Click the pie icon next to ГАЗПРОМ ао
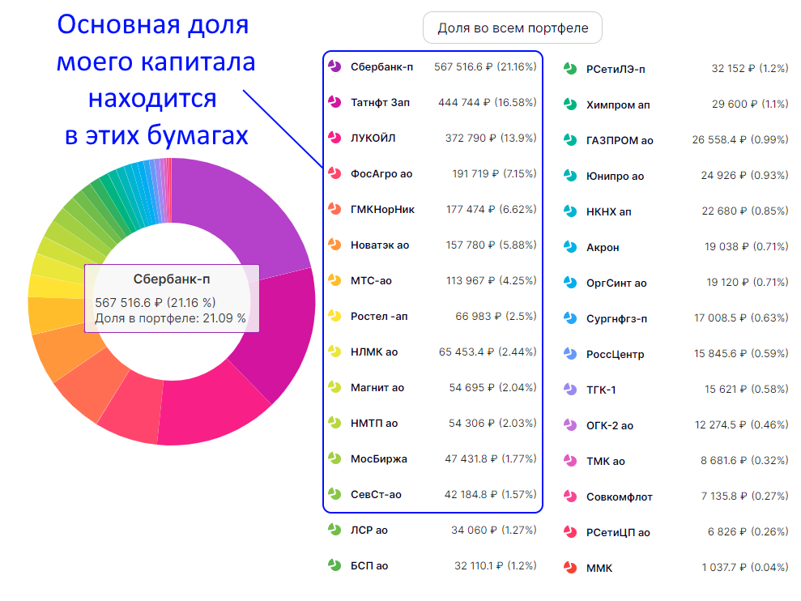801x601 pixels. 570,139
